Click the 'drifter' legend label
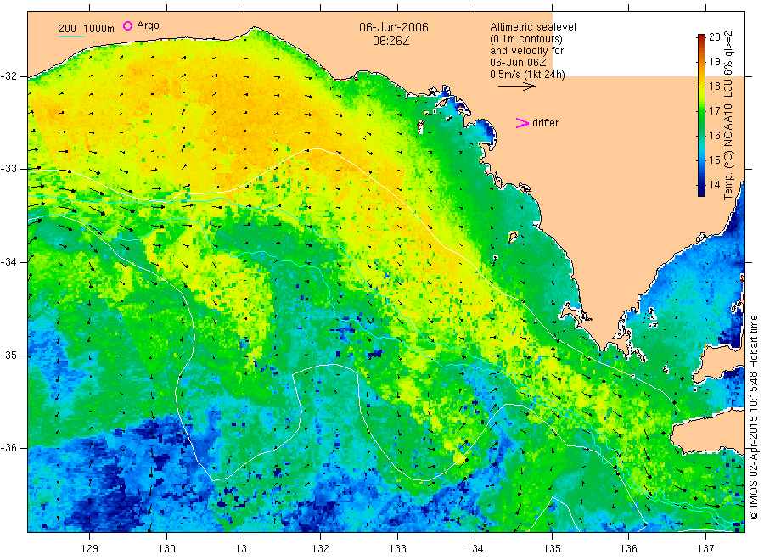This screenshot has width=764, height=560. [545, 123]
